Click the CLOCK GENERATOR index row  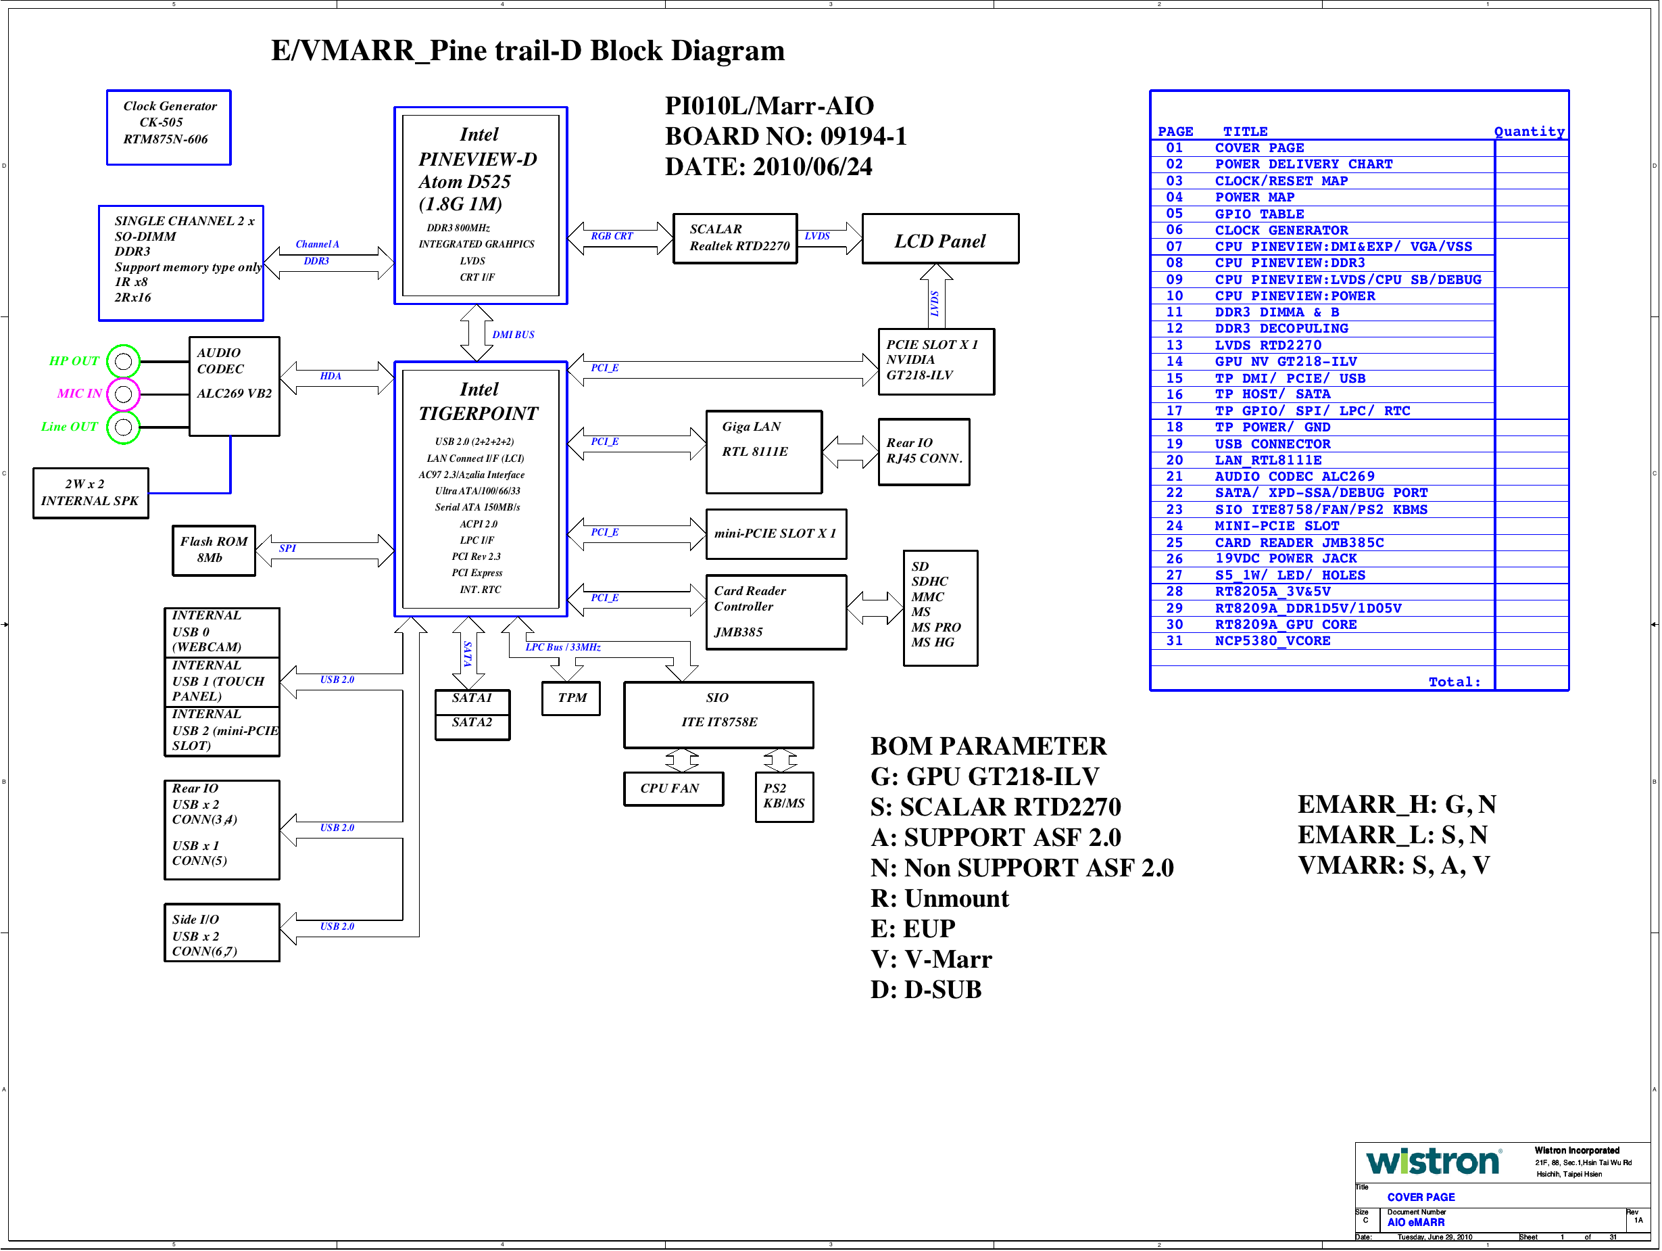pos(1359,230)
